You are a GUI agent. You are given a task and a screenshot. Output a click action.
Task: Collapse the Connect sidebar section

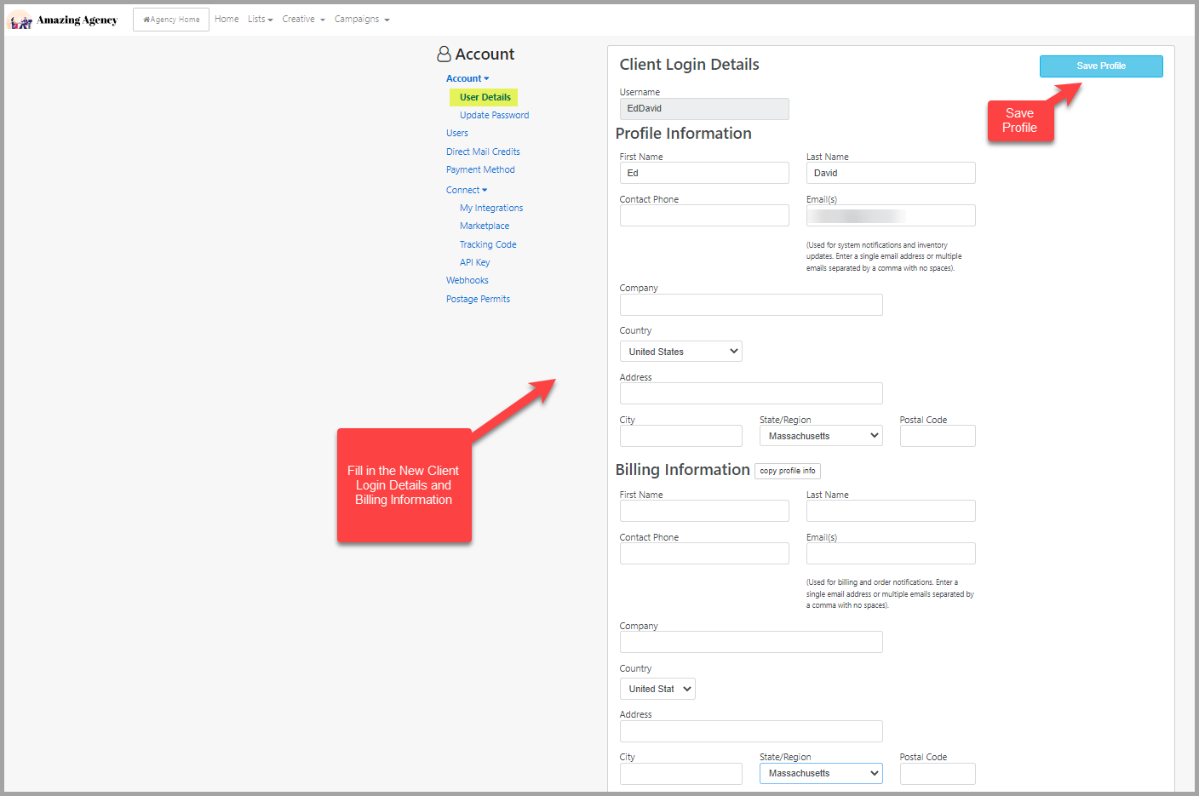[467, 190]
